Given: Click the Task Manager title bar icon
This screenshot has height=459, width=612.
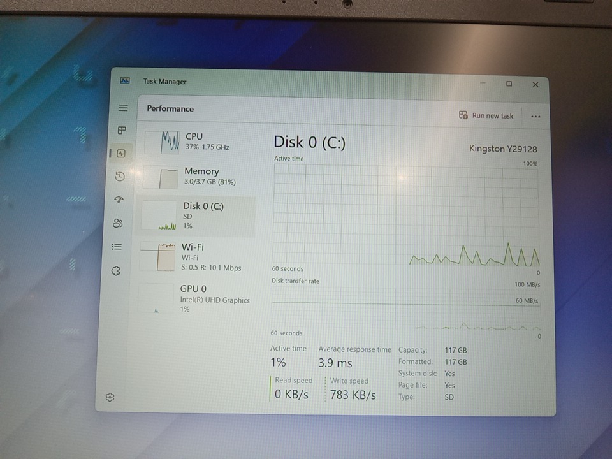Looking at the screenshot, I should (125, 81).
